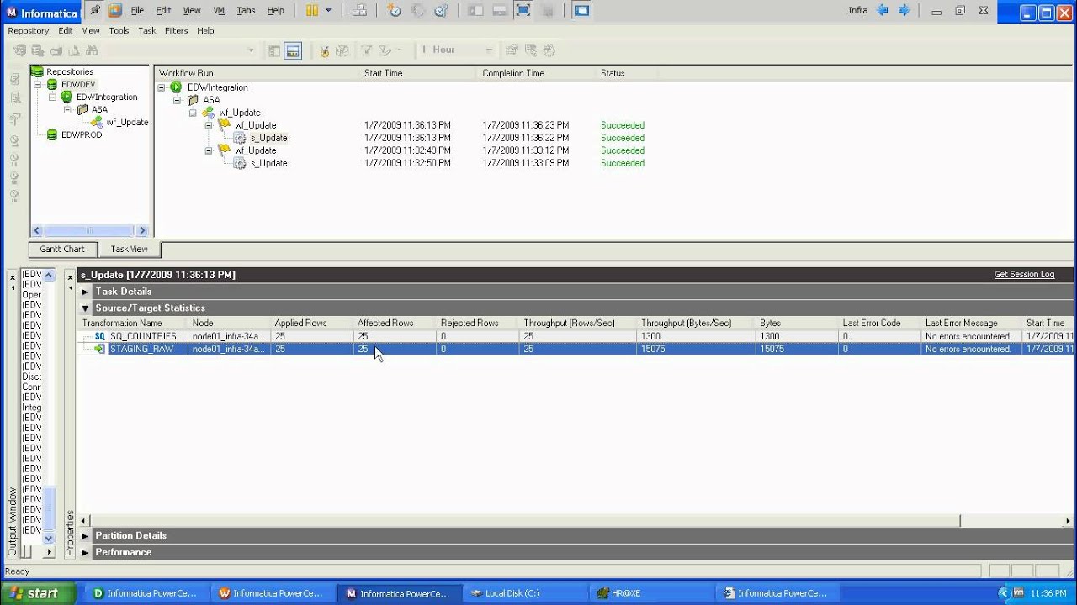Click the Output Window side label

click(x=13, y=521)
